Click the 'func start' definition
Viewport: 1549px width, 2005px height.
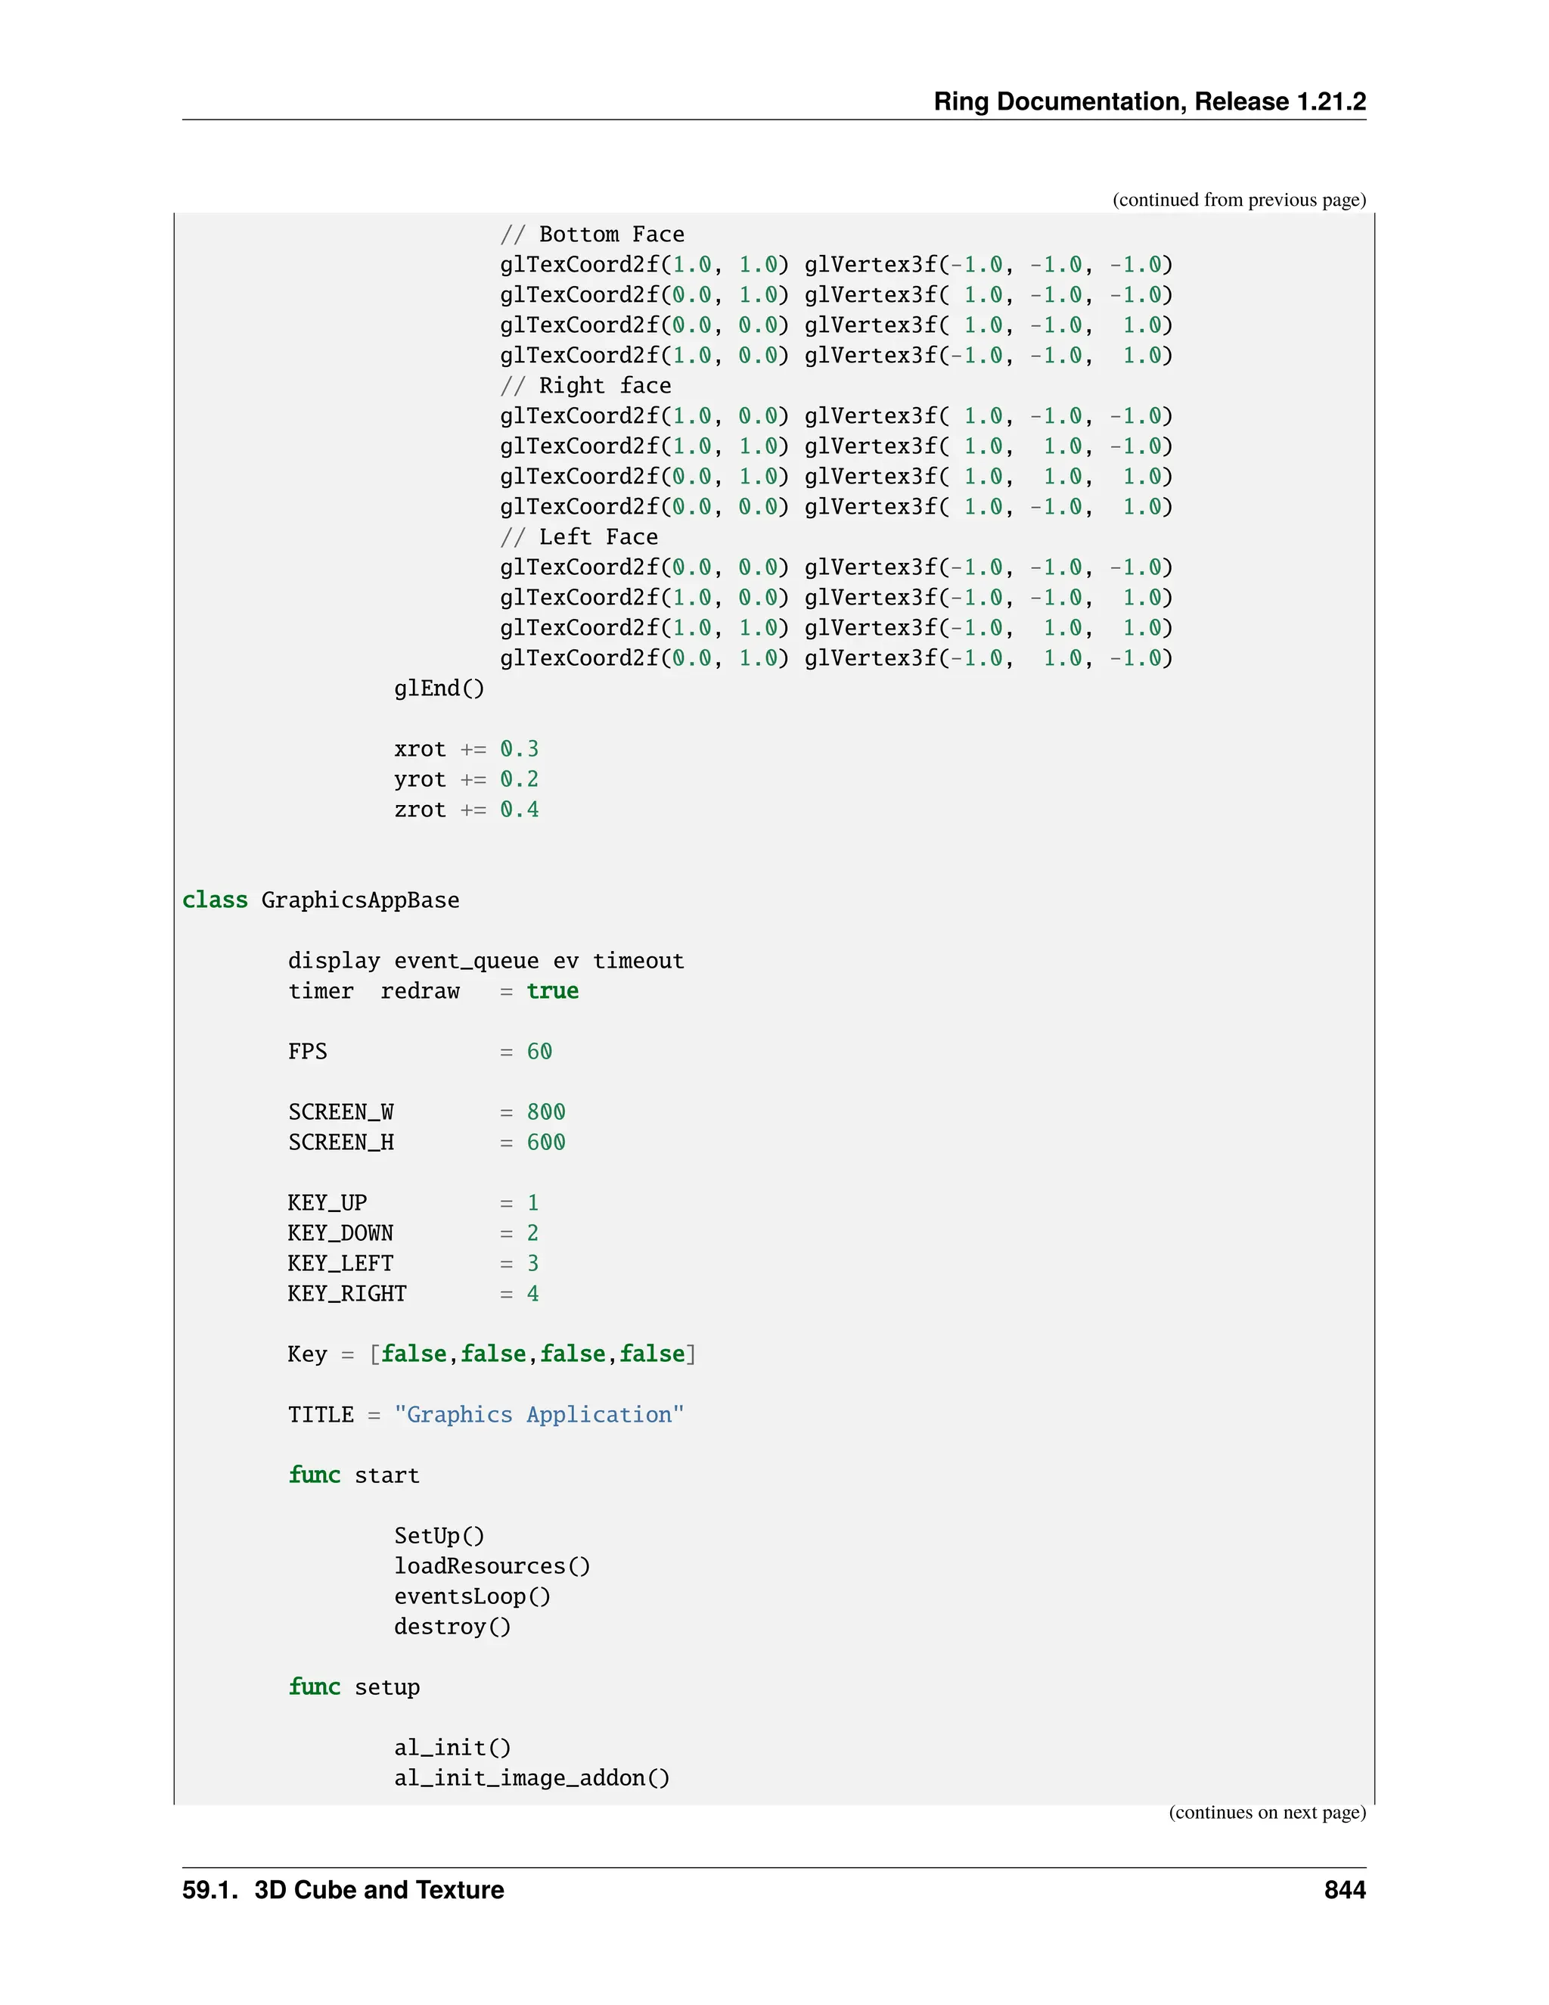click(353, 1475)
